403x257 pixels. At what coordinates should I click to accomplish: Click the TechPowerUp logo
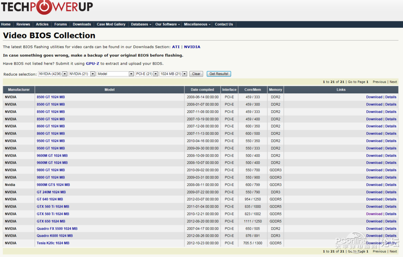[x=47, y=7]
